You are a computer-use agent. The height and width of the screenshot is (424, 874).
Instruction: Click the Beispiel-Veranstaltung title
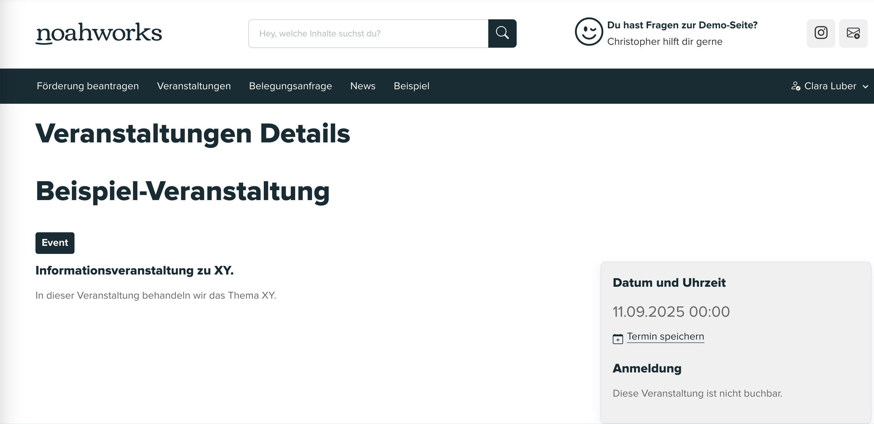click(x=183, y=191)
